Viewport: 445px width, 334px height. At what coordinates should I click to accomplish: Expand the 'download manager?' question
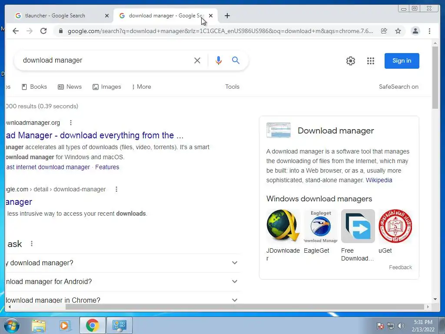(123, 263)
